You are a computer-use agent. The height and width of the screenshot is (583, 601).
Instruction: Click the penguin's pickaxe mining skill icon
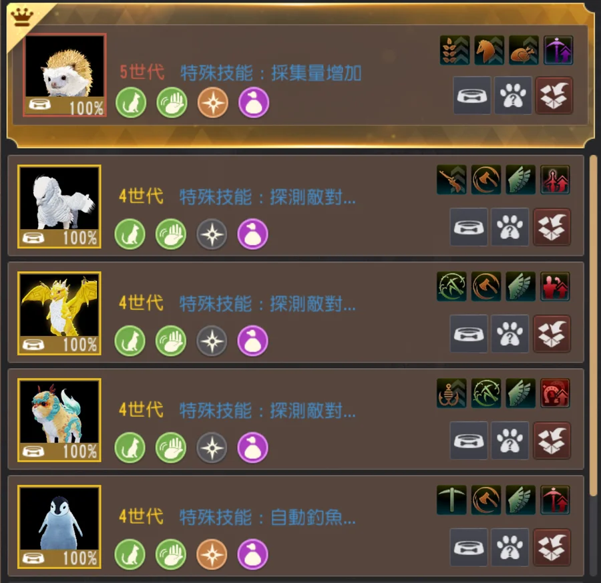(x=452, y=500)
